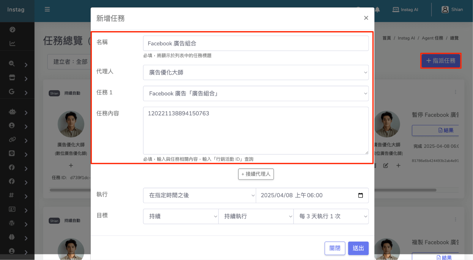Click the notification bell icon
Screen dimensions: 473x260
pos(377,10)
